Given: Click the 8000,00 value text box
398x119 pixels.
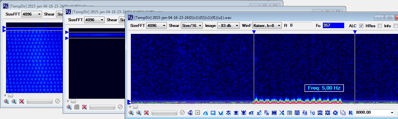Looking at the screenshot, I should click(x=371, y=113).
